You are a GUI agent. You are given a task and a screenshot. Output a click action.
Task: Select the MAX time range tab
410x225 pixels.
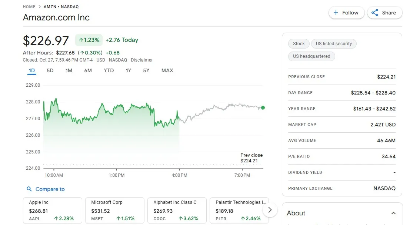click(167, 70)
